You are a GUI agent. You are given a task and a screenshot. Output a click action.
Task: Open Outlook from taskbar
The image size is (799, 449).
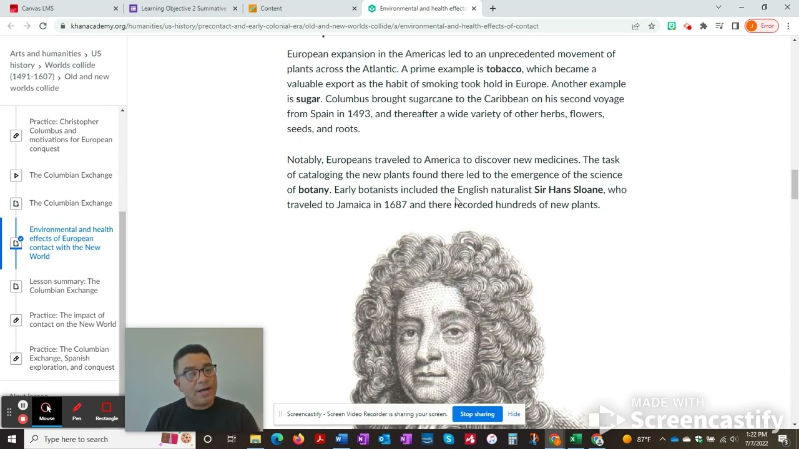coord(384,439)
